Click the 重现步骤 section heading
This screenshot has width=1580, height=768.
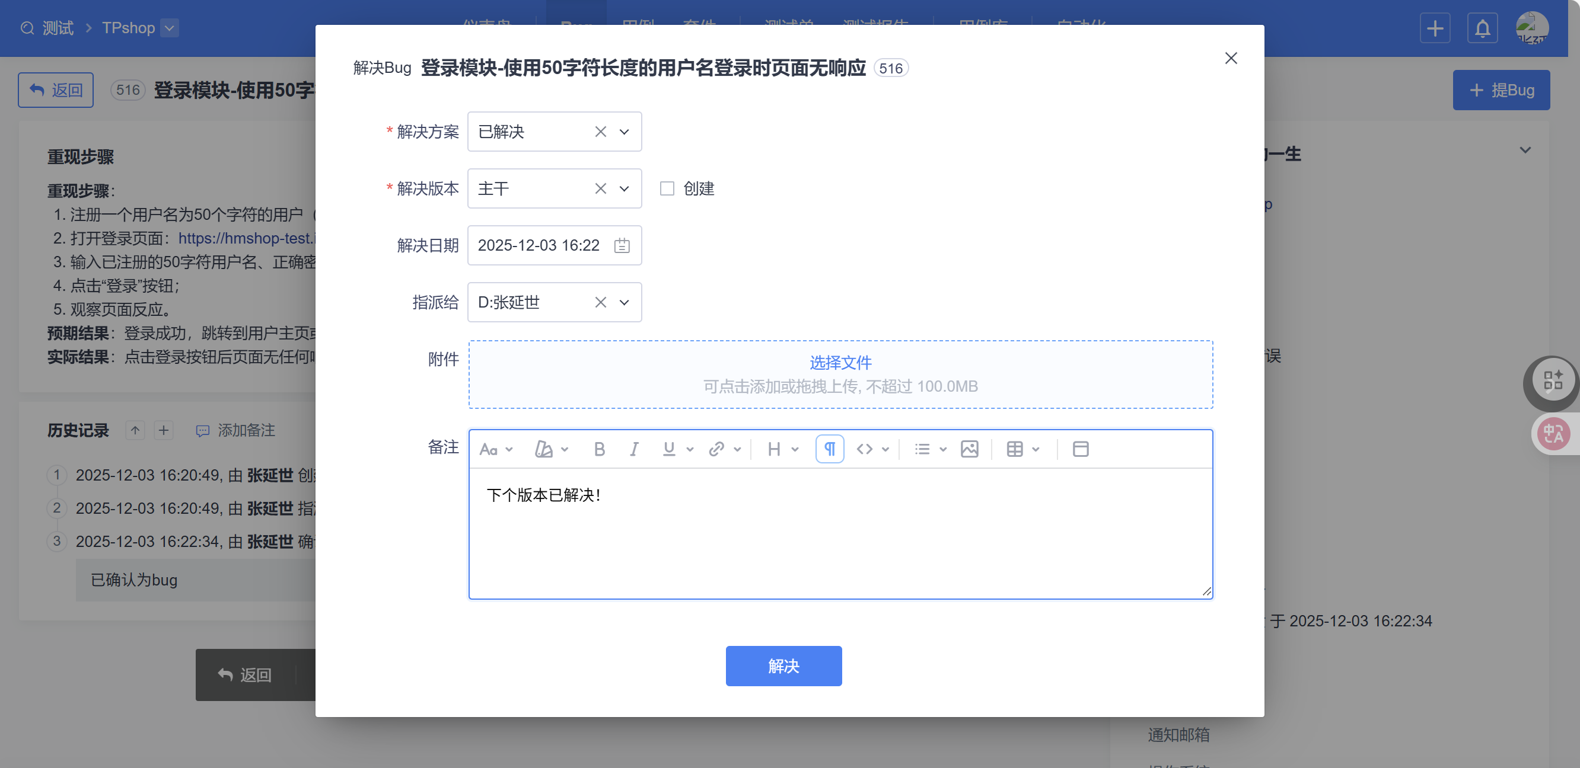pyautogui.click(x=80, y=157)
